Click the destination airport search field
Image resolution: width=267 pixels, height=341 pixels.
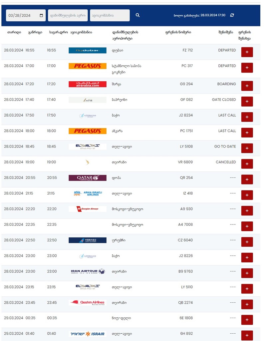point(68,15)
